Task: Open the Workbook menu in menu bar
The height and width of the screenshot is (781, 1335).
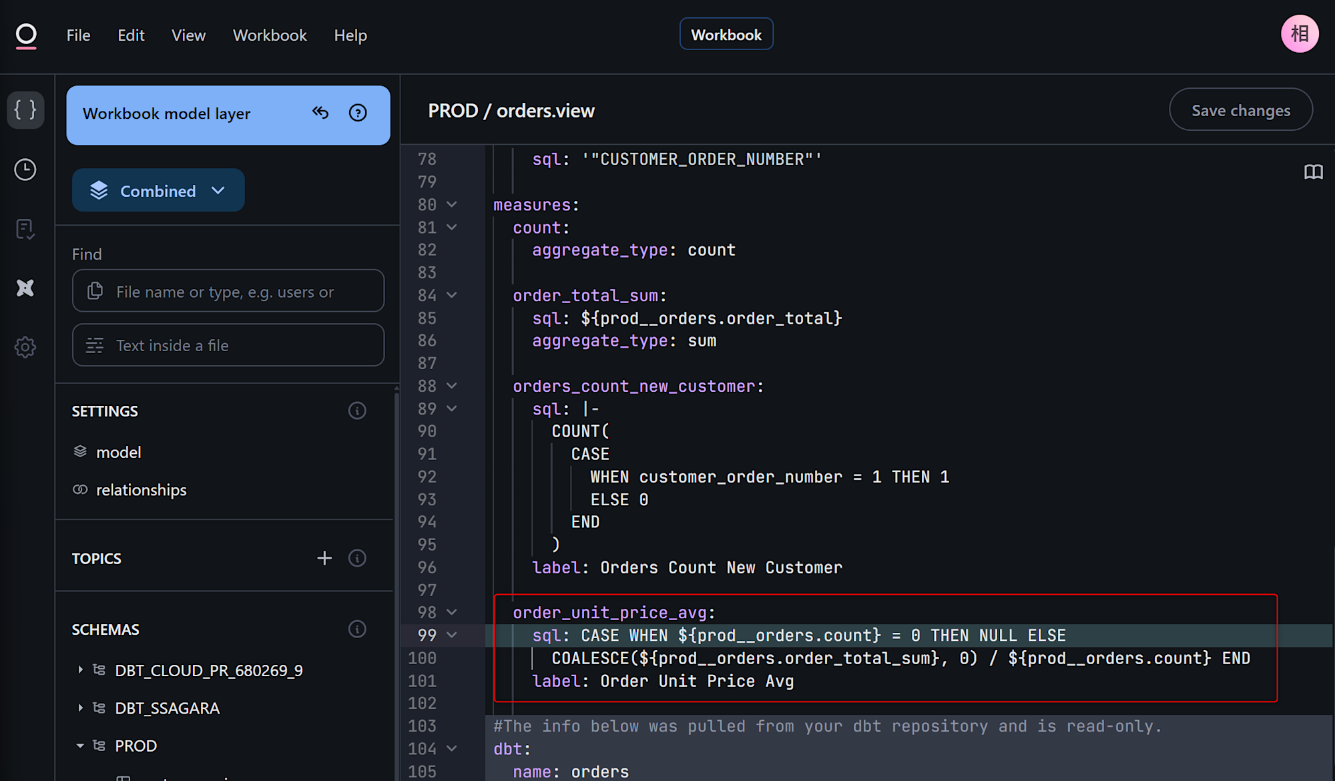Action: (x=270, y=35)
